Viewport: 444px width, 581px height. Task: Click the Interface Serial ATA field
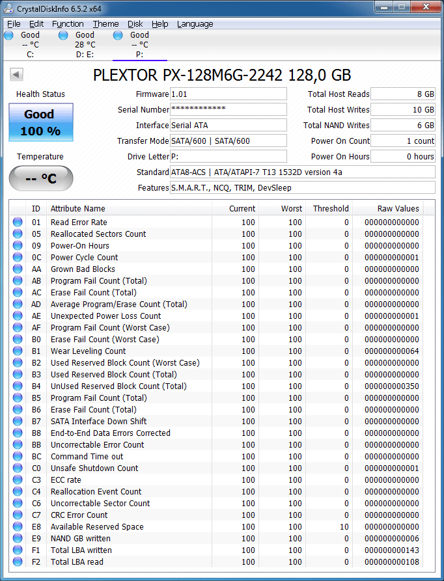tap(229, 125)
